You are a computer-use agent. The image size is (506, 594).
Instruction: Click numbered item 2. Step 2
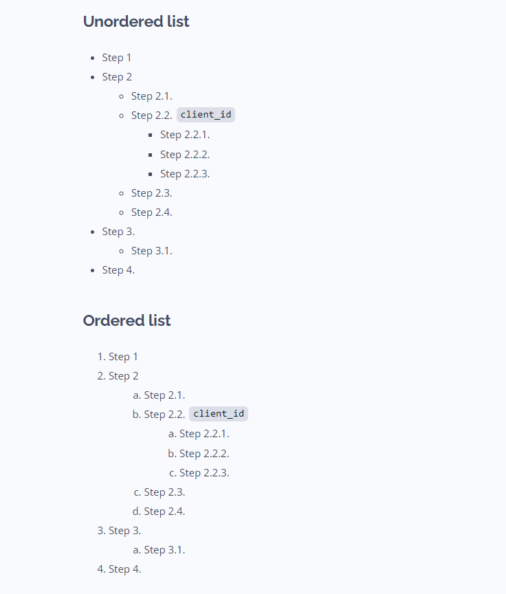[118, 376]
